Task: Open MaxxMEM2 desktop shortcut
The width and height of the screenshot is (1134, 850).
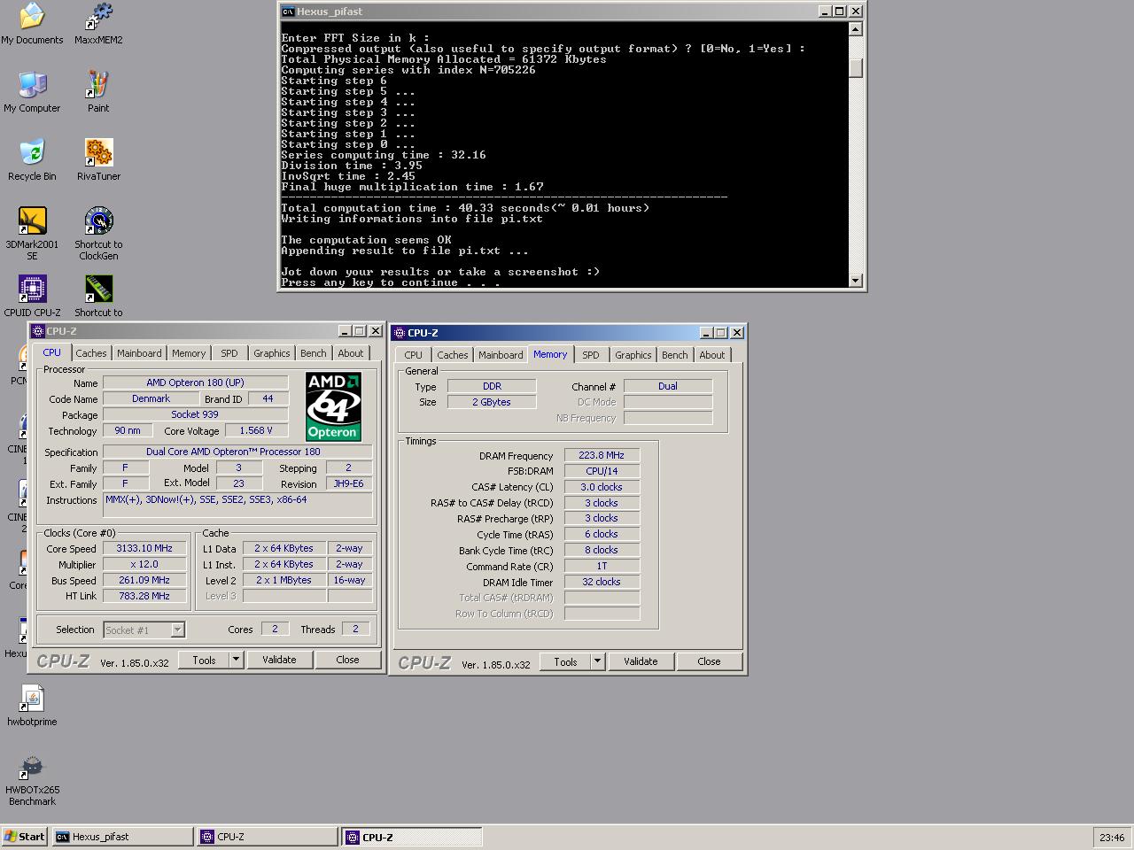Action: tap(98, 23)
